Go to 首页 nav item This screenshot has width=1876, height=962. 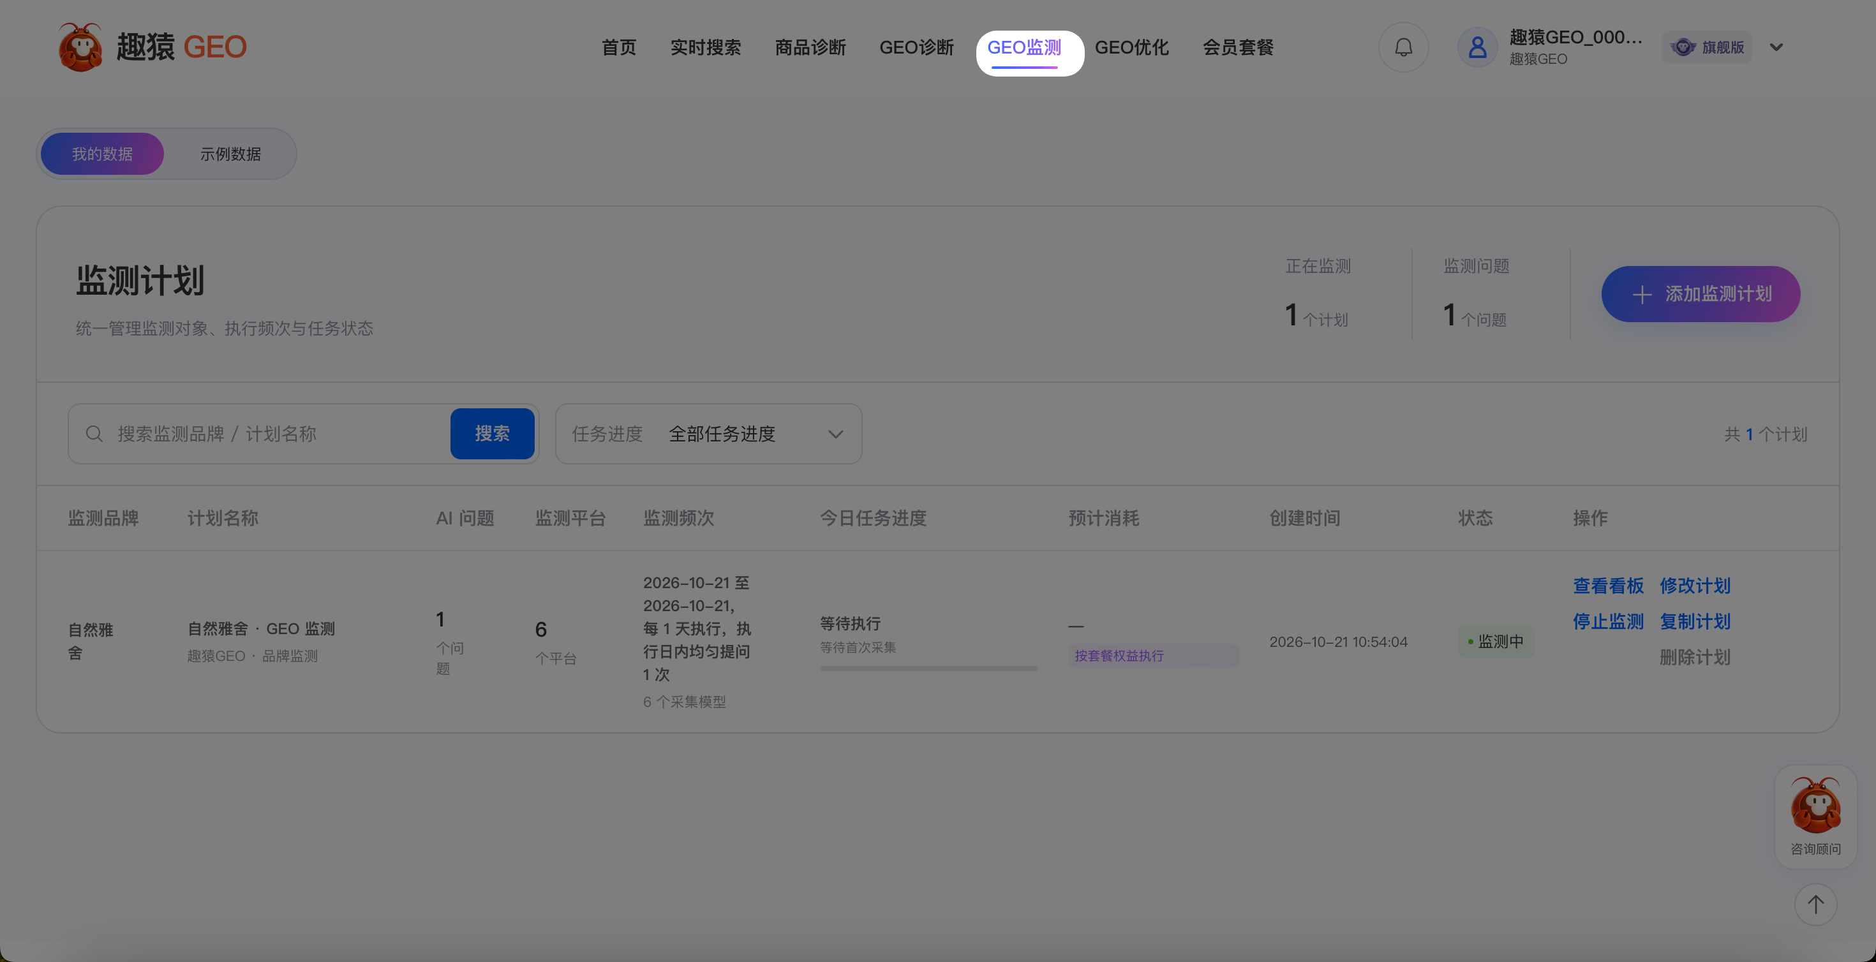tap(619, 47)
